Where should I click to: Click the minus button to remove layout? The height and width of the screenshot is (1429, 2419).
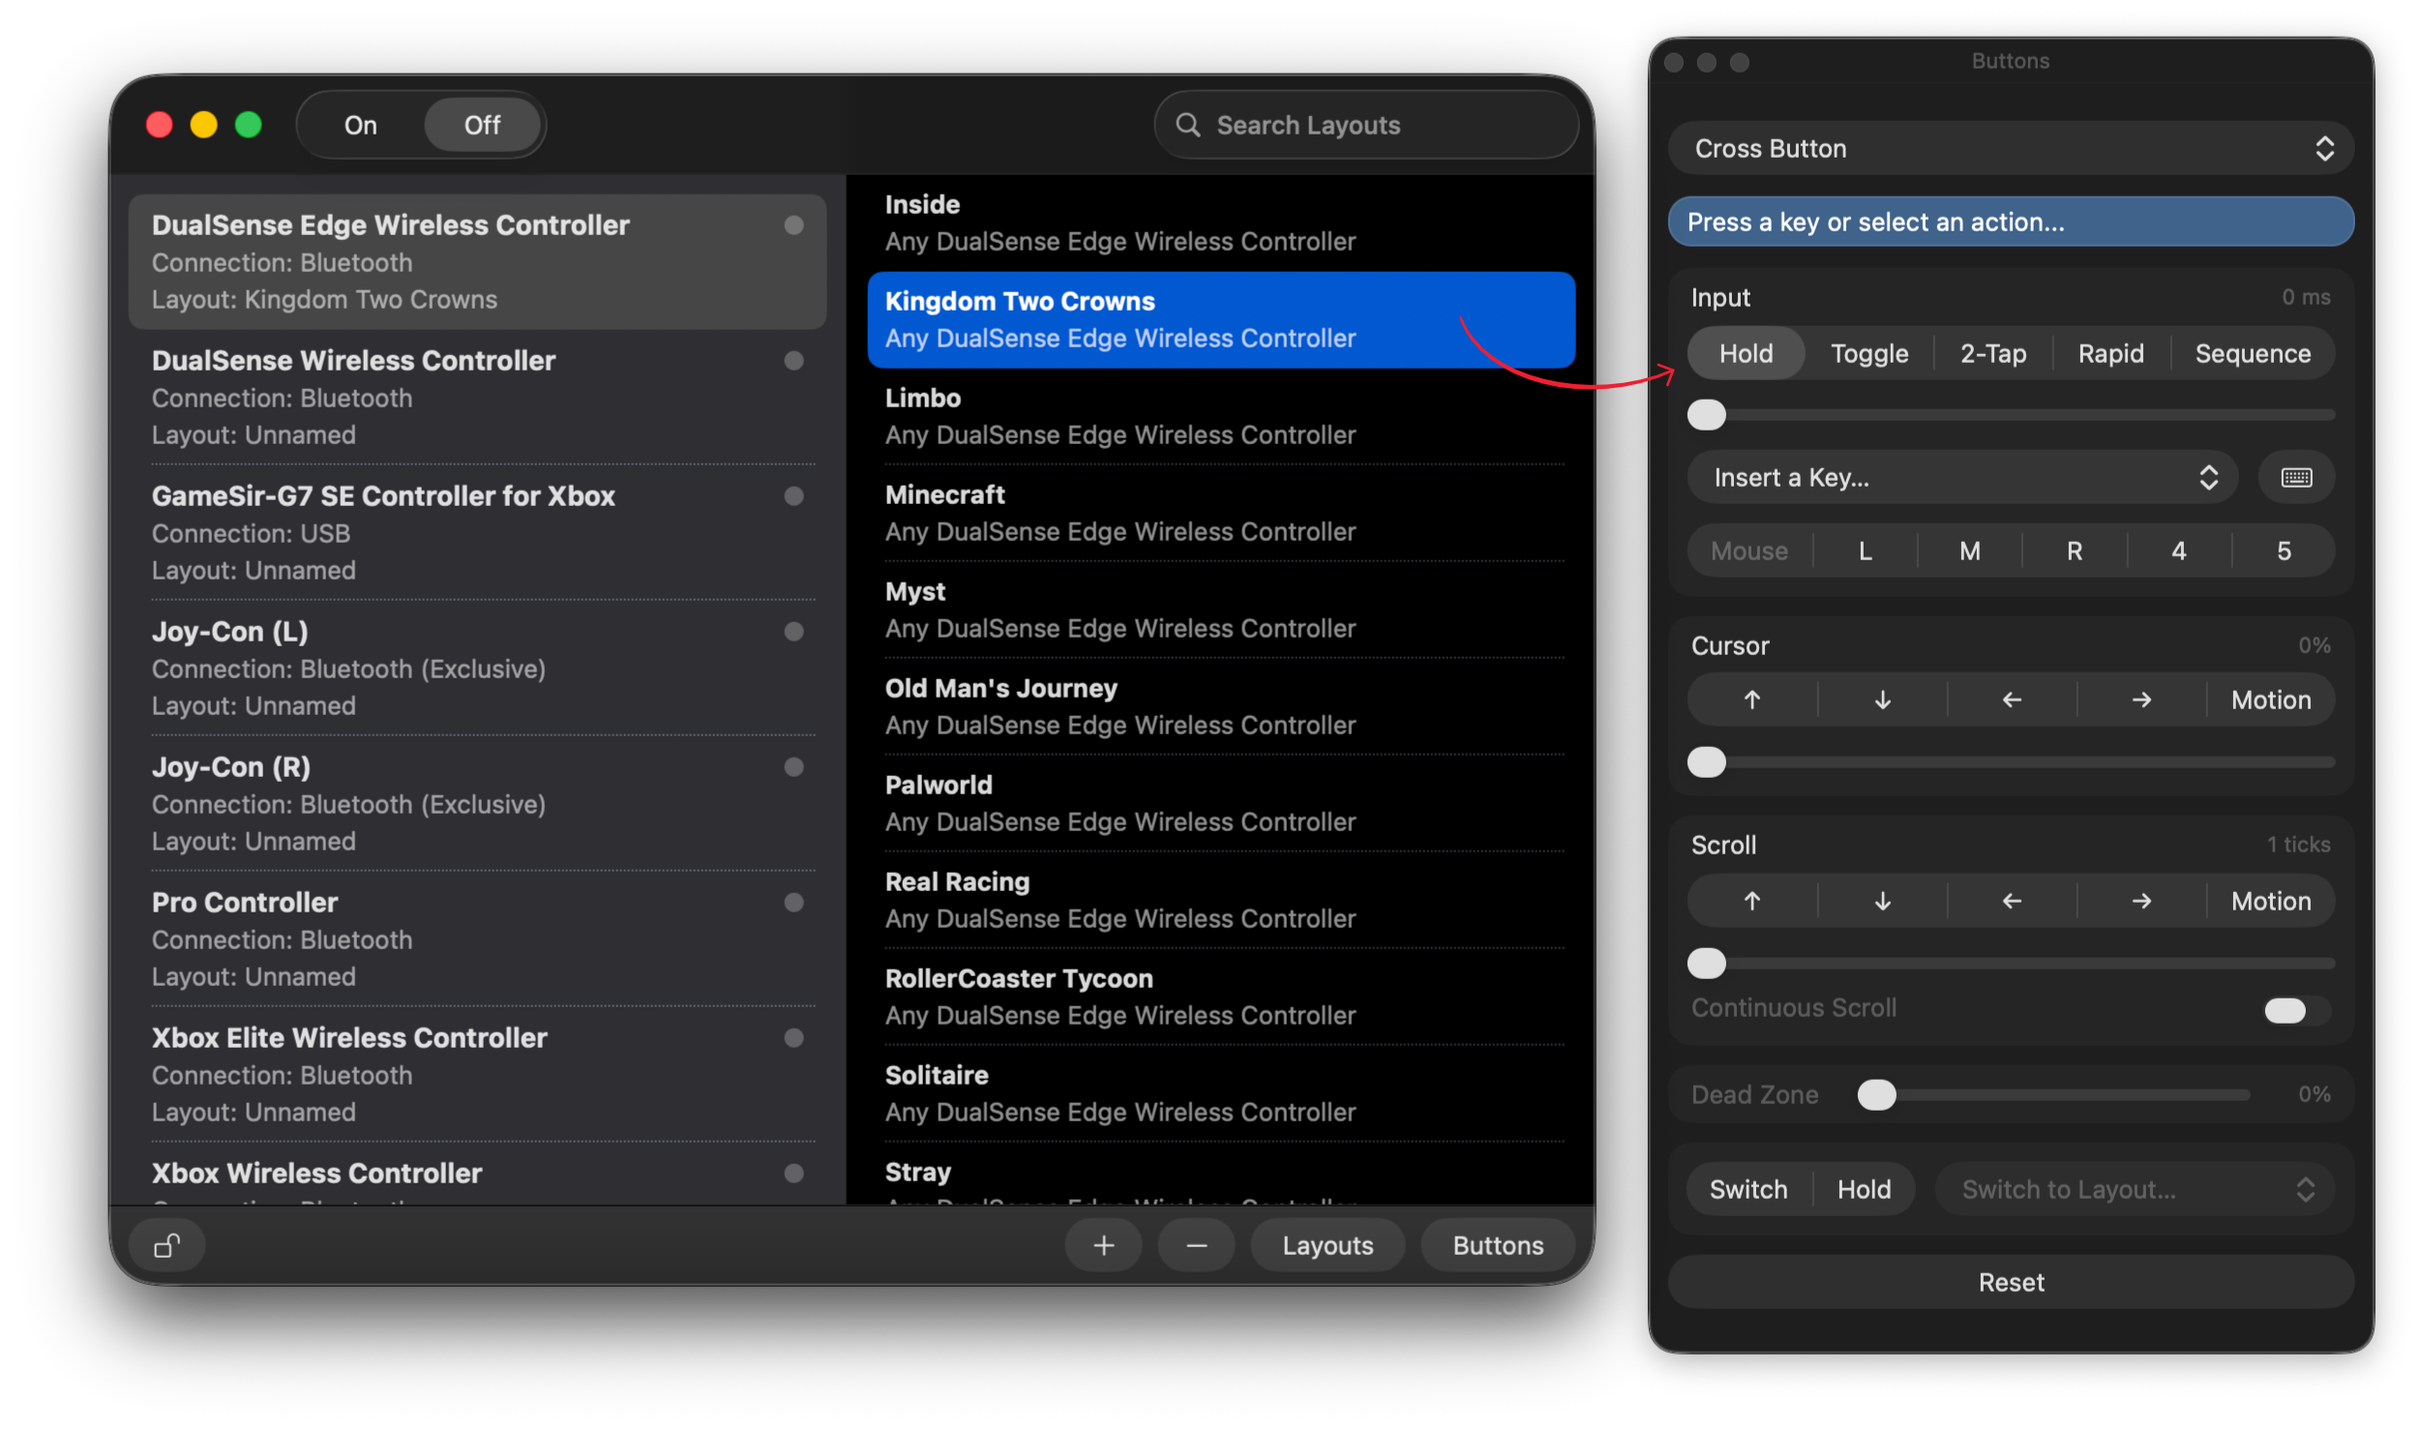1196,1245
